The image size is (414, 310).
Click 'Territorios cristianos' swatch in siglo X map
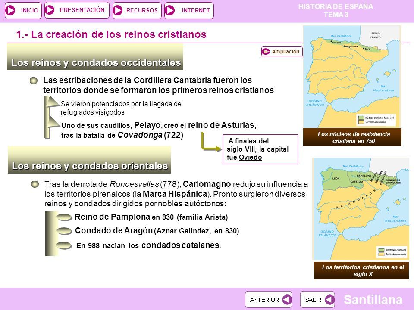381,250
